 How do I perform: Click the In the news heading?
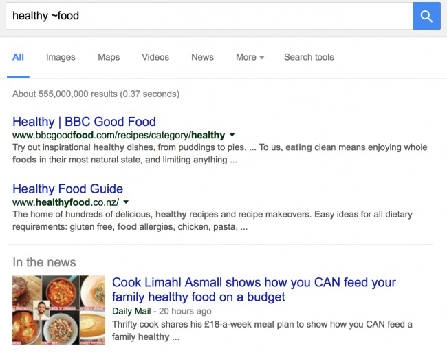(44, 262)
